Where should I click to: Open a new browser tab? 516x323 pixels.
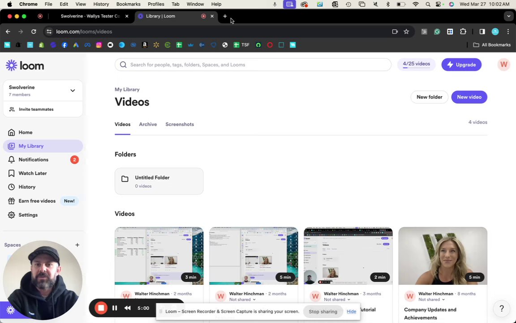225,16
